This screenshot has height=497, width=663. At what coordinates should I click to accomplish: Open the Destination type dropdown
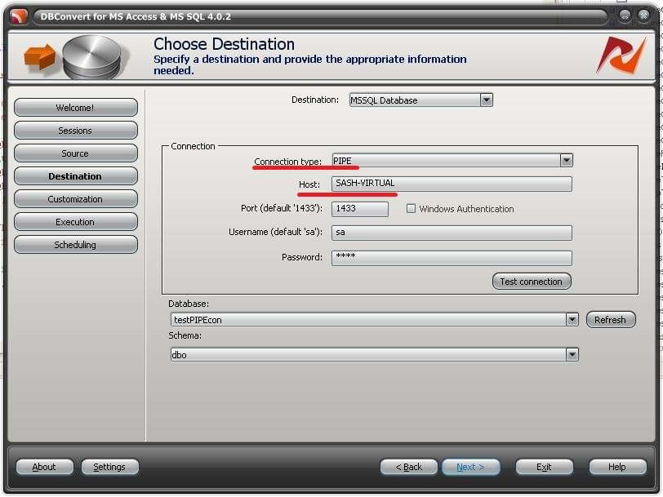(487, 100)
